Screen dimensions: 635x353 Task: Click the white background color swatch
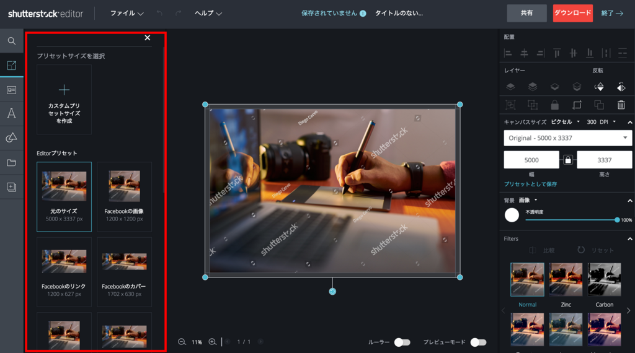512,215
